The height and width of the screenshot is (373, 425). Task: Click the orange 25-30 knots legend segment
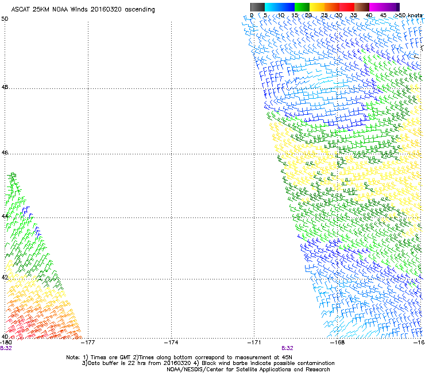(332, 7)
